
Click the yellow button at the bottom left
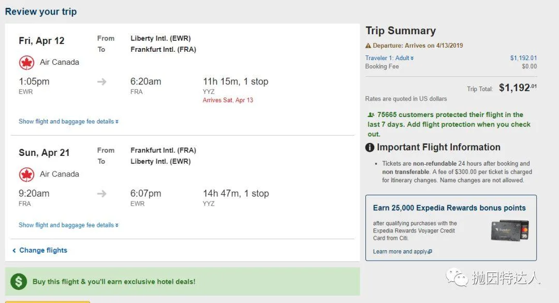(x=48, y=301)
